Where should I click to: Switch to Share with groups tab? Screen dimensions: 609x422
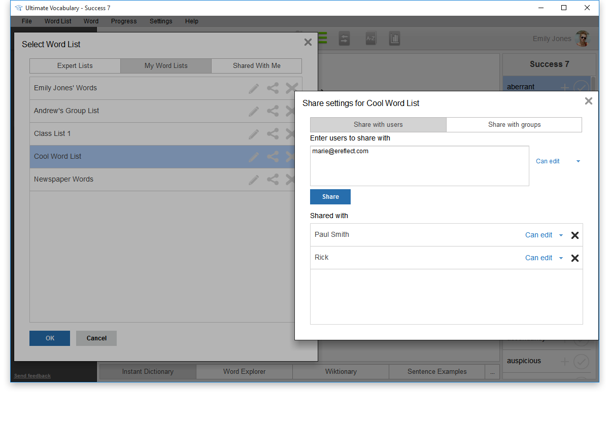514,125
